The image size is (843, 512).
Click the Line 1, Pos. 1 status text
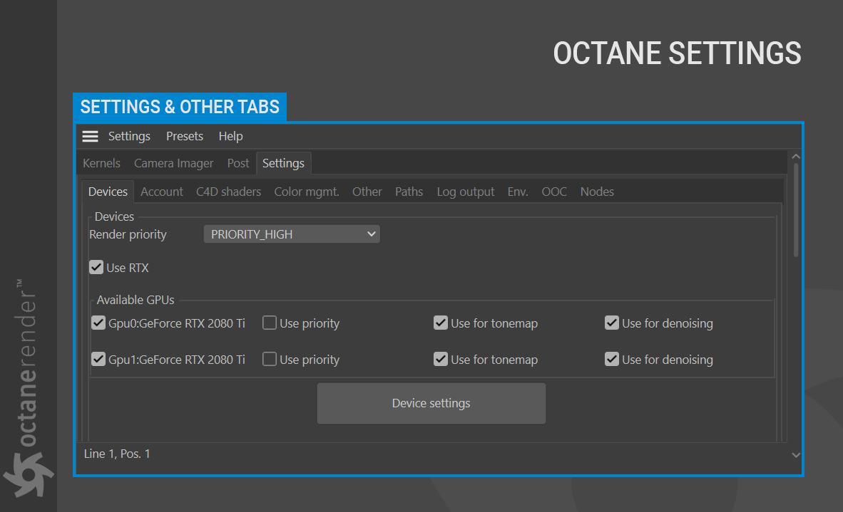(117, 454)
